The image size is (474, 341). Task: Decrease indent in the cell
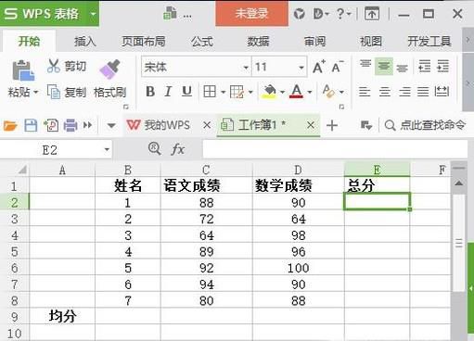coord(425,66)
